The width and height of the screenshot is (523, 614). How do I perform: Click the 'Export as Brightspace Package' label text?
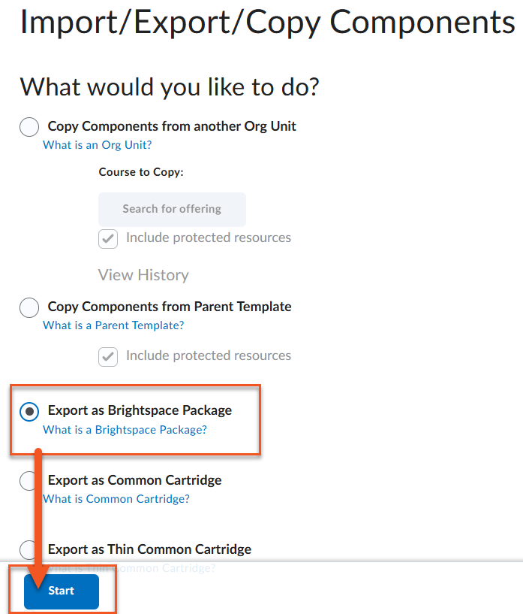[x=140, y=410]
